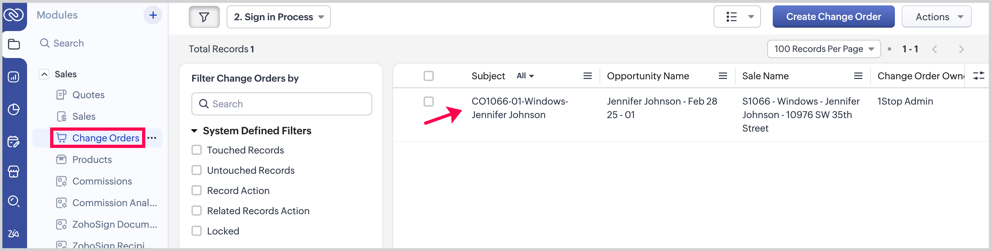This screenshot has width=992, height=251.
Task: Click the Create Change Order button
Action: (833, 17)
